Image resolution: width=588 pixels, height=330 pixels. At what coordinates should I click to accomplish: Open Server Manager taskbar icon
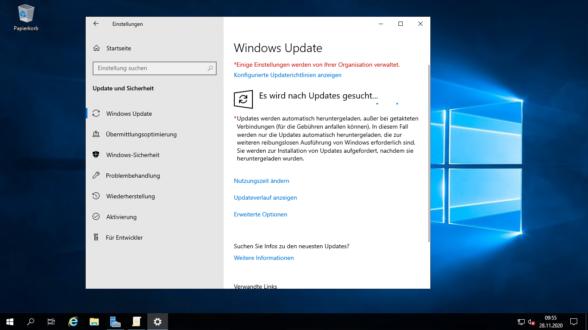pos(115,321)
